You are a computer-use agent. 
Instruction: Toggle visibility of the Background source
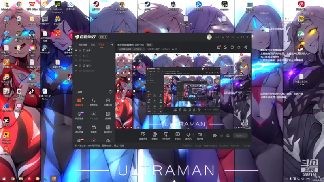pos(76,71)
